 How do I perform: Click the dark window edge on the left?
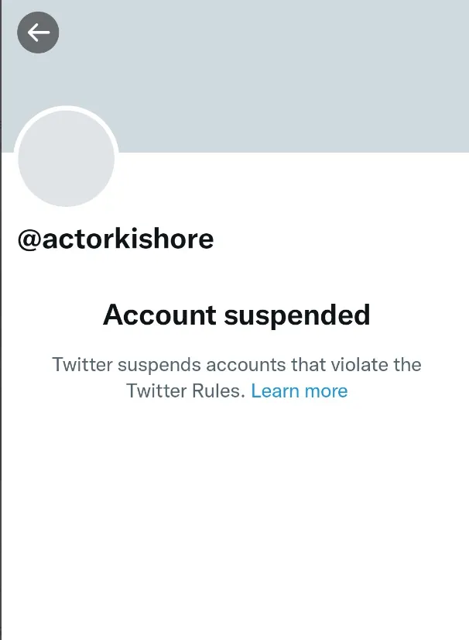coord(1,320)
